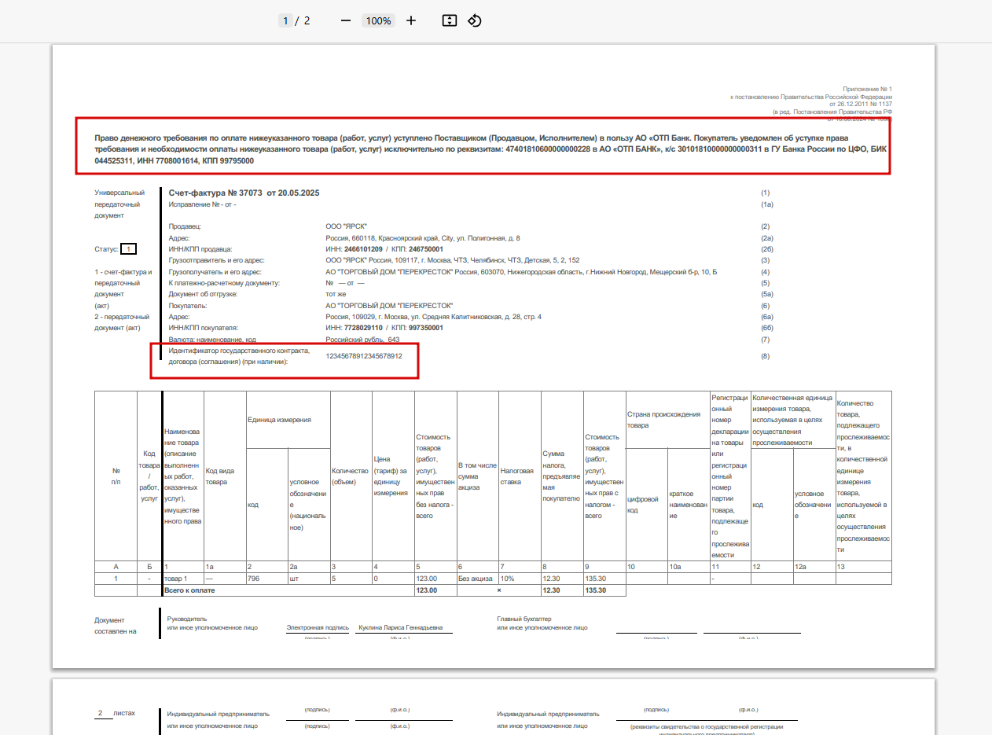The height and width of the screenshot is (735, 992).
Task: Click the zoom out minus icon
Action: pos(346,20)
